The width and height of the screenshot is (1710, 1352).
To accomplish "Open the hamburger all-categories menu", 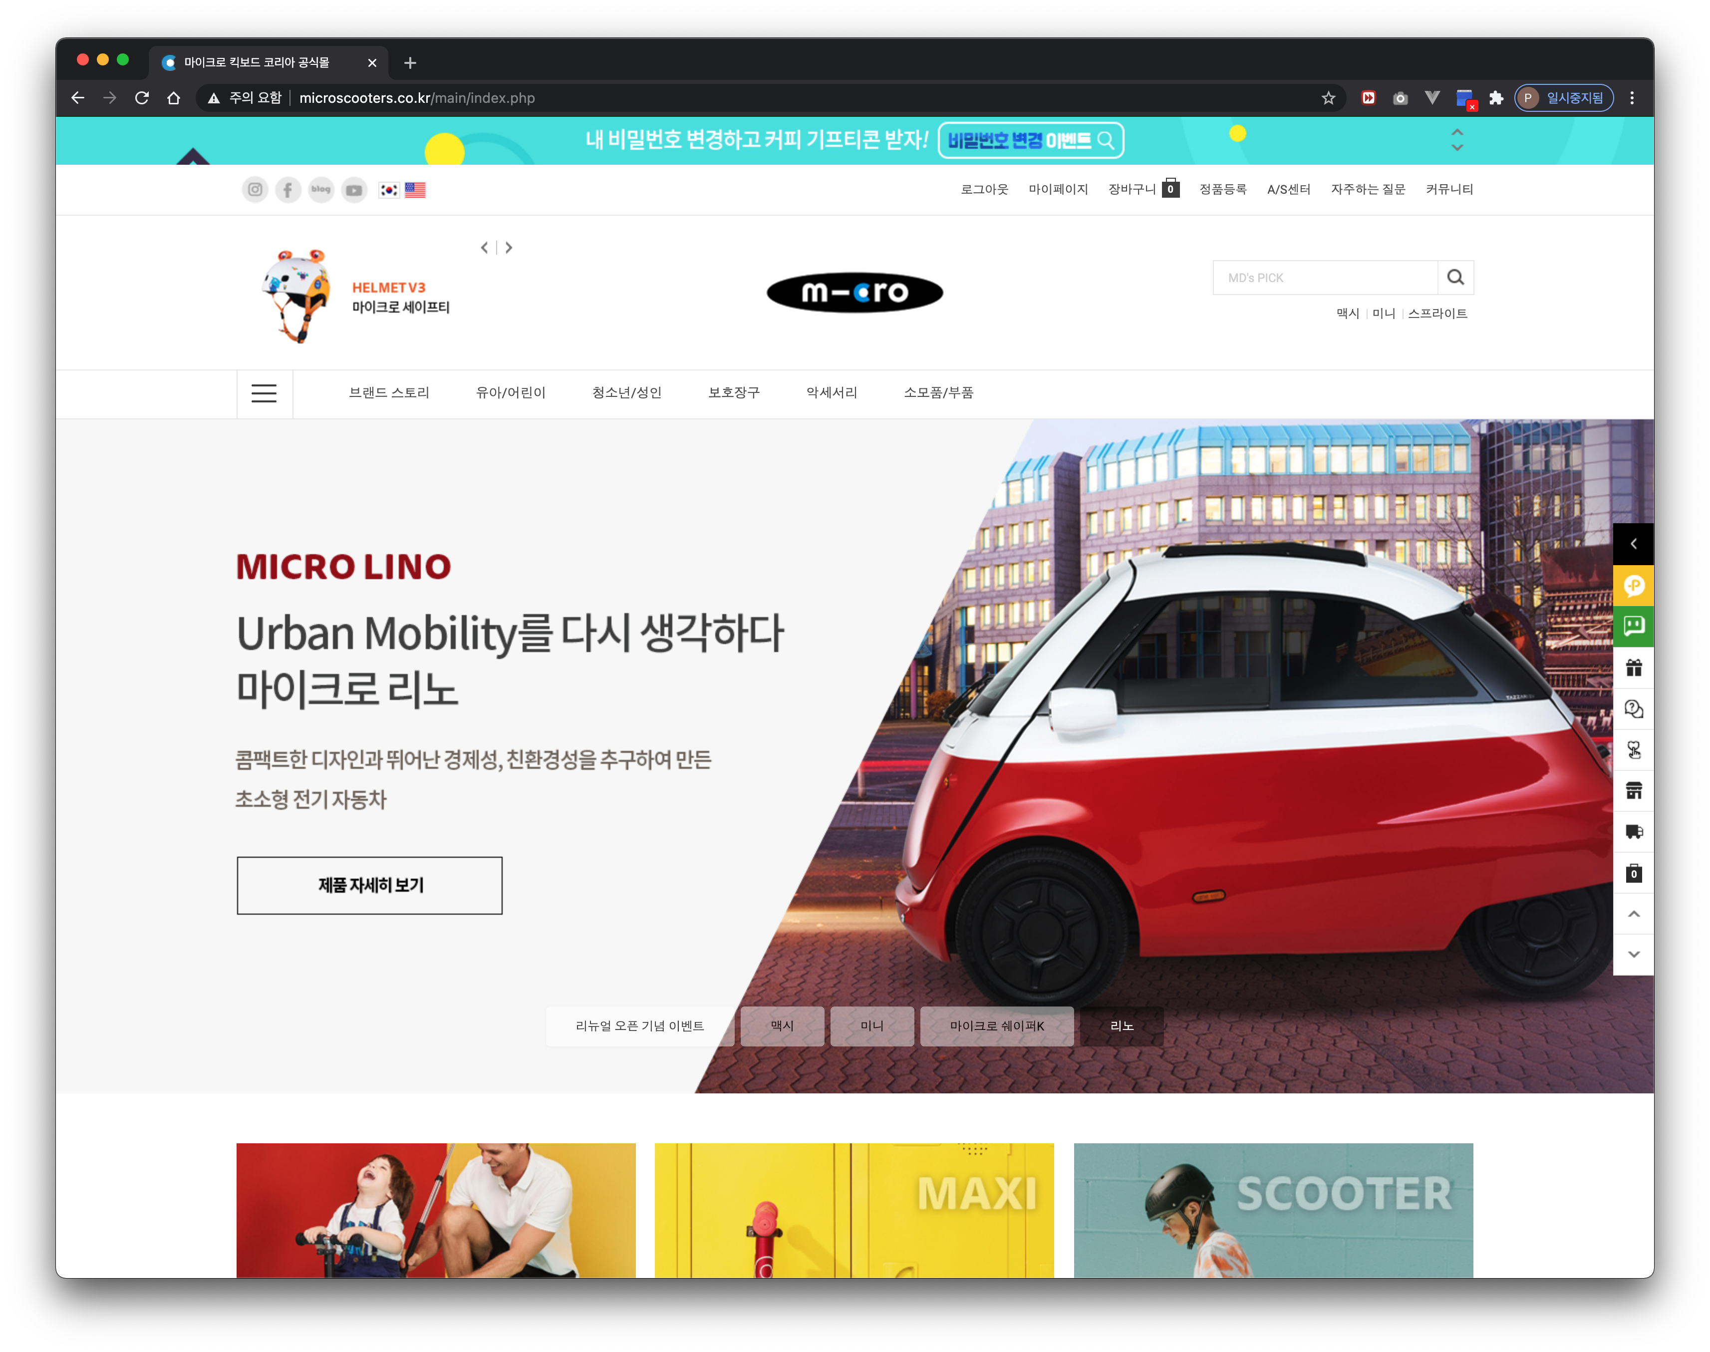I will click(265, 393).
